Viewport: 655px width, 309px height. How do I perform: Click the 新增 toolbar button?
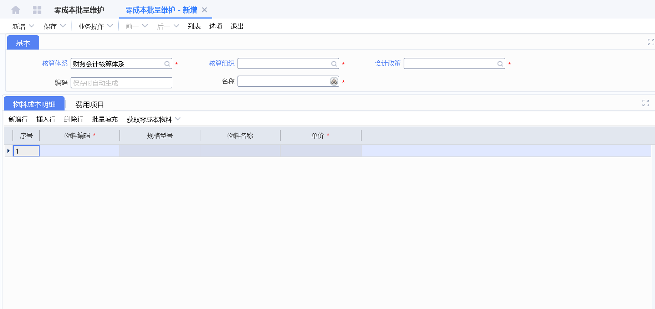tap(19, 26)
